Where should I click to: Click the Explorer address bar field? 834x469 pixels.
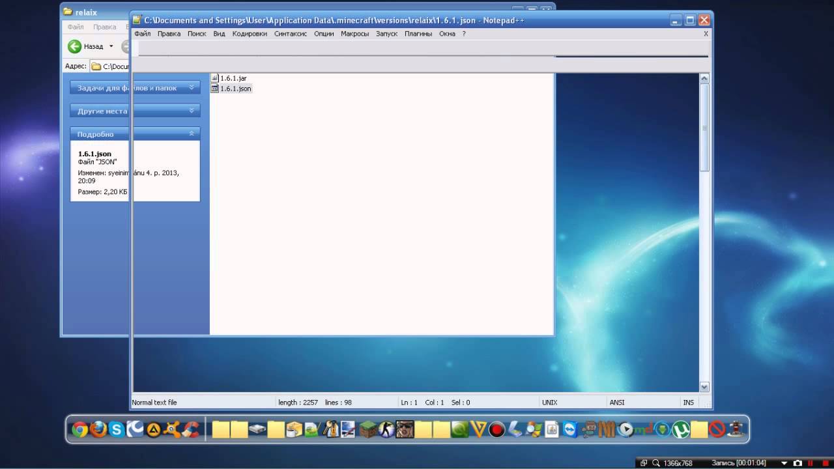(x=109, y=66)
